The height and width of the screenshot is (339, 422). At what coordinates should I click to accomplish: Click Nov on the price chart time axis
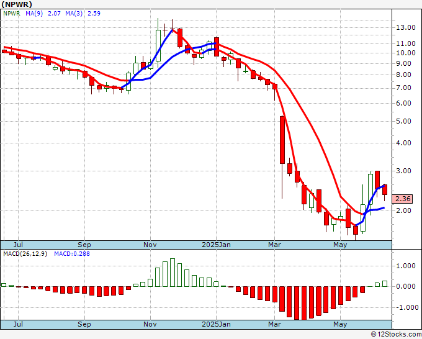click(150, 245)
